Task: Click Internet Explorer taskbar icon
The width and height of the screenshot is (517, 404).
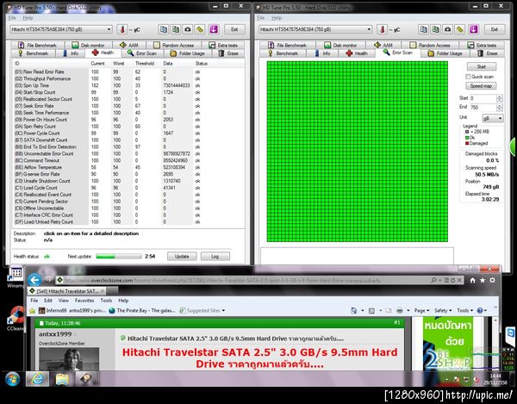Action: [x=37, y=379]
